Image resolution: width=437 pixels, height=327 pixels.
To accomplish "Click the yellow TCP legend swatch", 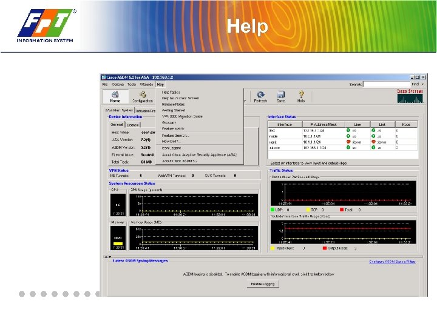I will pos(308,210).
